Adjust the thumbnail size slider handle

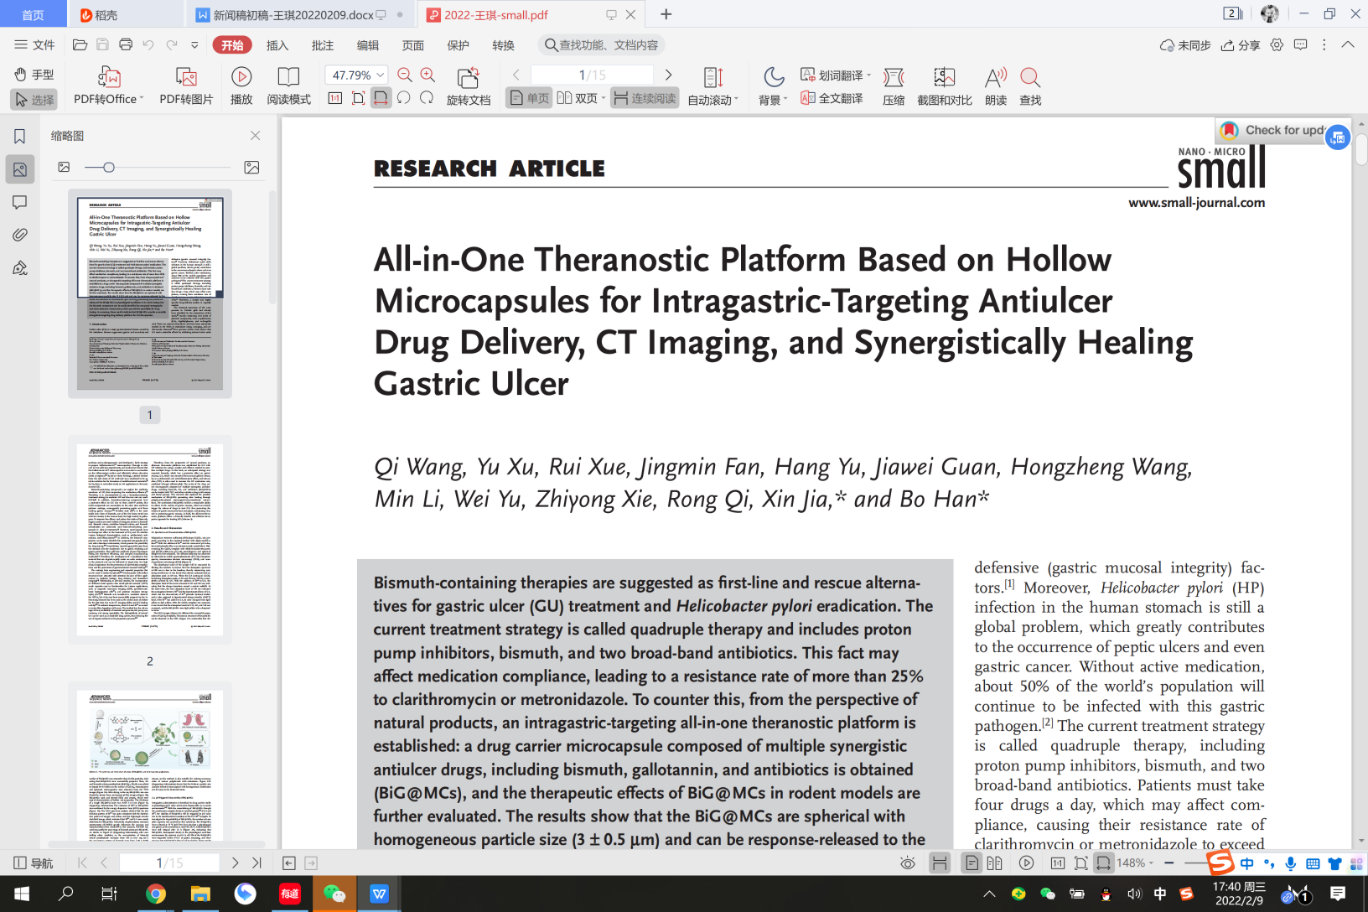click(108, 168)
